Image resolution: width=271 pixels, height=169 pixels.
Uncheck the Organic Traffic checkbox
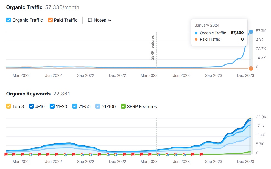point(9,20)
